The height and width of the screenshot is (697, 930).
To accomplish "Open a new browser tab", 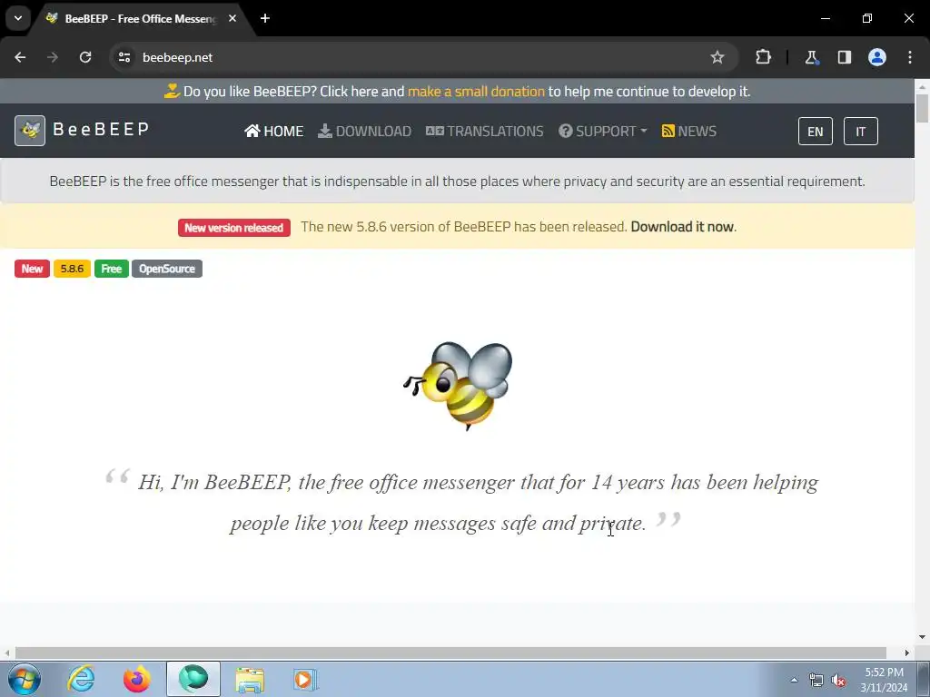I will [265, 18].
